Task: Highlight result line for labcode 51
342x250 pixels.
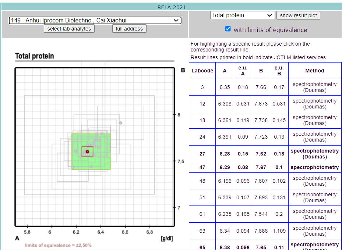Action: point(265,197)
